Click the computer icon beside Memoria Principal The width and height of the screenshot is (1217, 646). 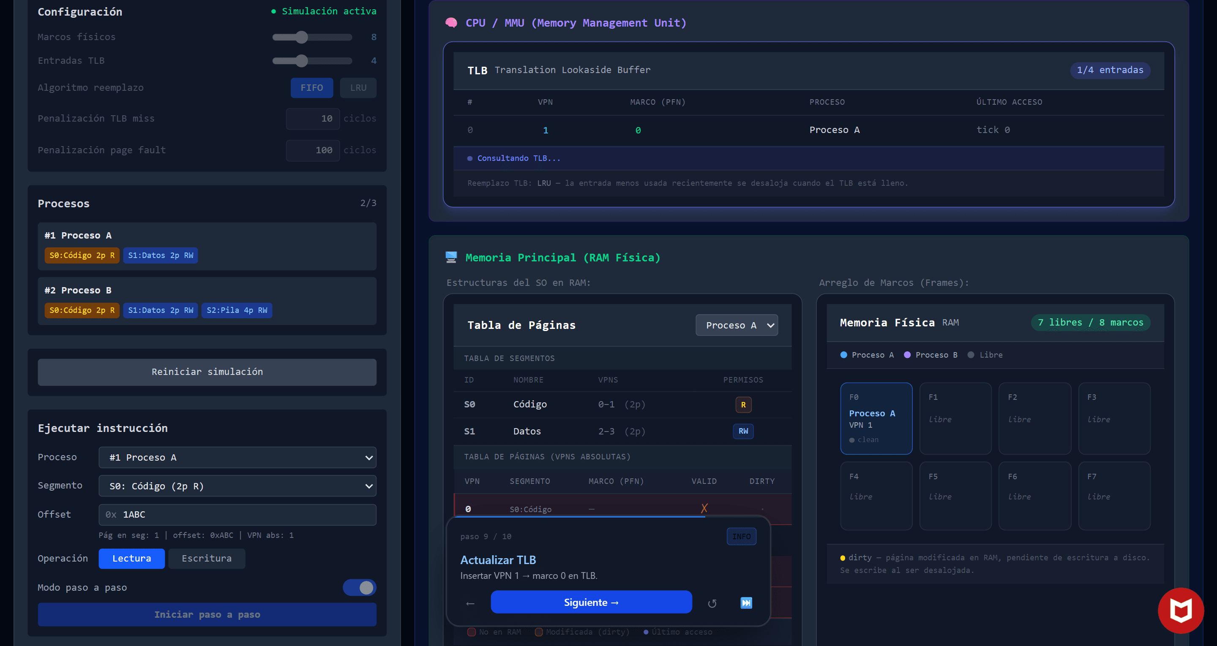(x=451, y=258)
